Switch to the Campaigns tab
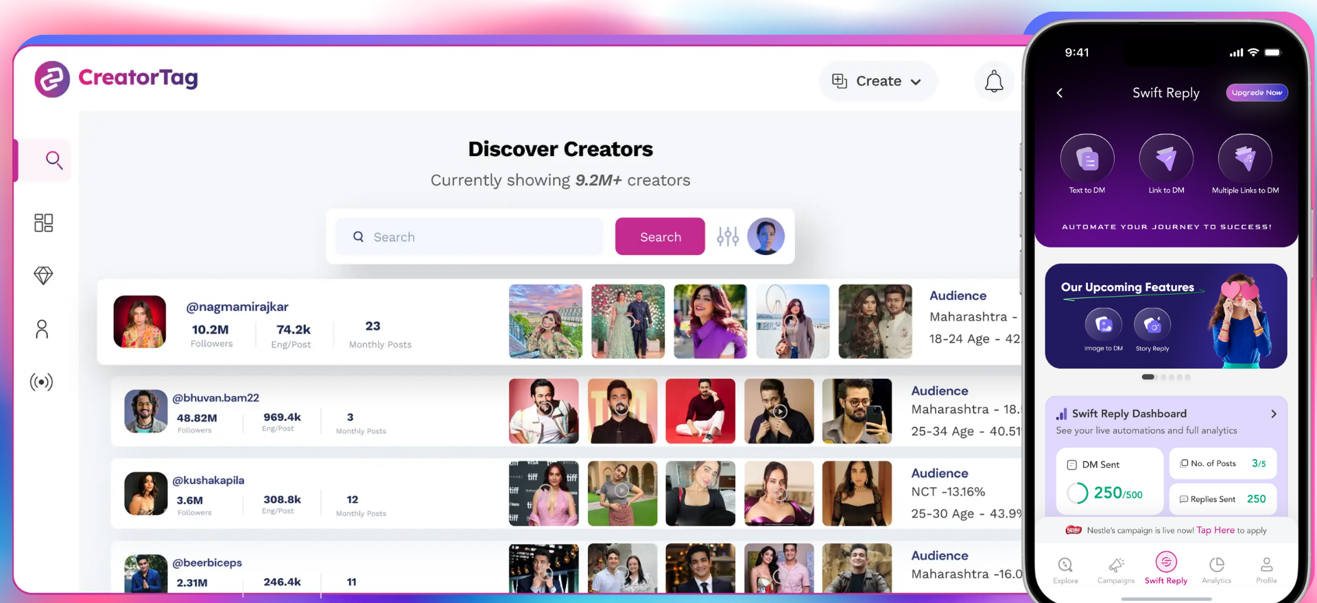This screenshot has width=1317, height=603. pyautogui.click(x=1116, y=569)
